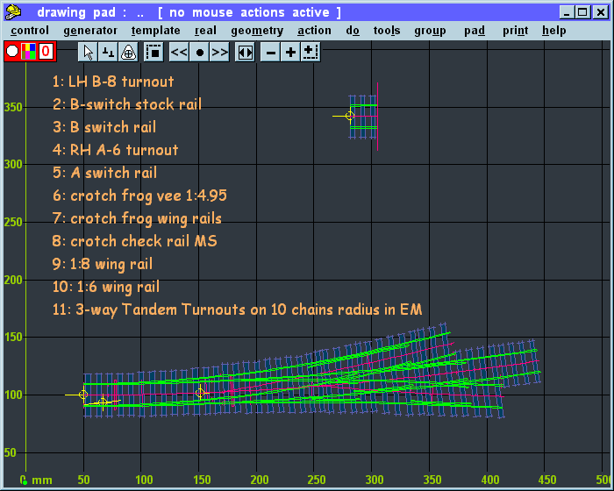The width and height of the screenshot is (614, 491).
Task: Click label '3: B switch rail'
Action: [104, 127]
